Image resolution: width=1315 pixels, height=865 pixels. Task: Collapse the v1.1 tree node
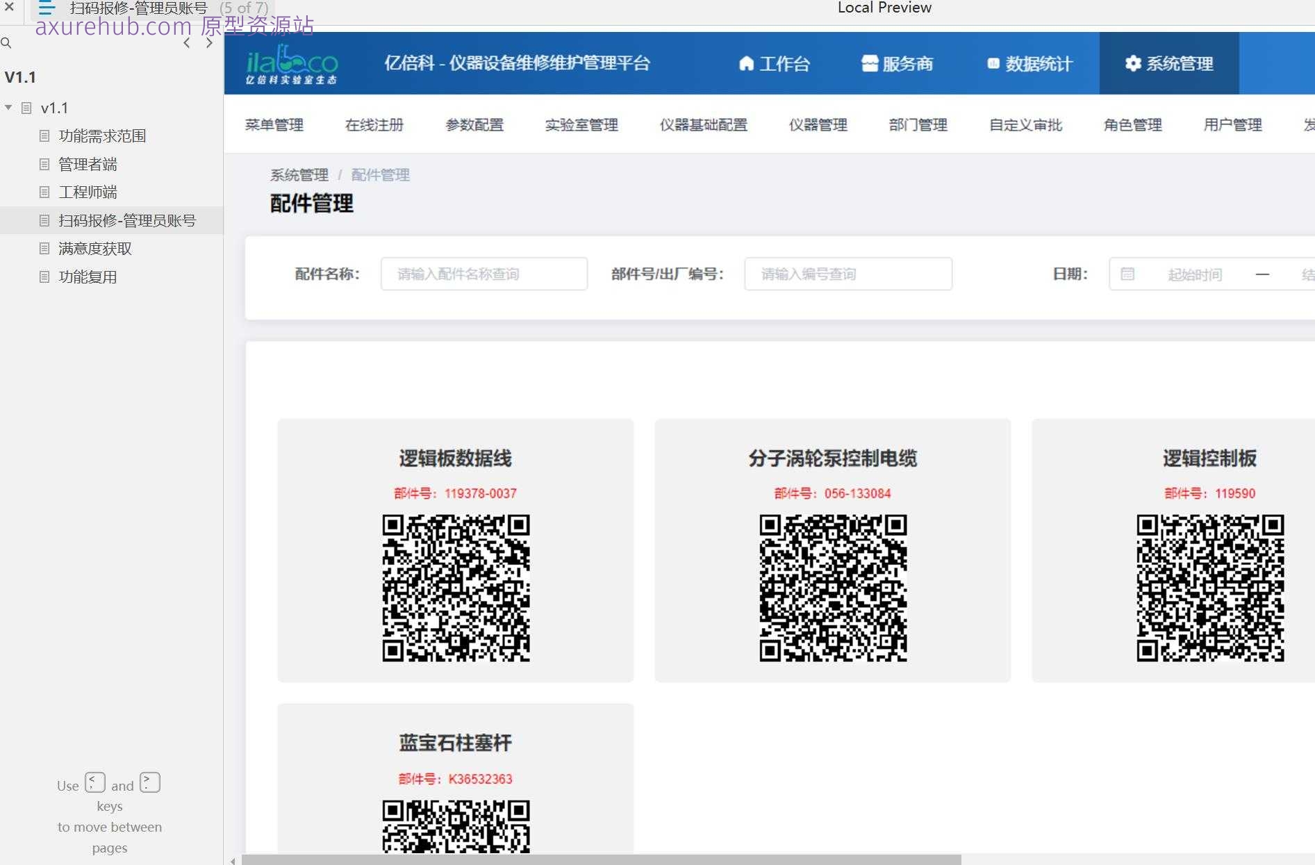click(8, 108)
